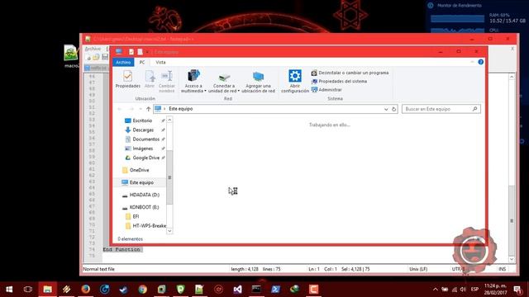Viewport: 529px width, 297px height.
Task: Click the search magnifier icon in Explorer
Action: (474, 109)
